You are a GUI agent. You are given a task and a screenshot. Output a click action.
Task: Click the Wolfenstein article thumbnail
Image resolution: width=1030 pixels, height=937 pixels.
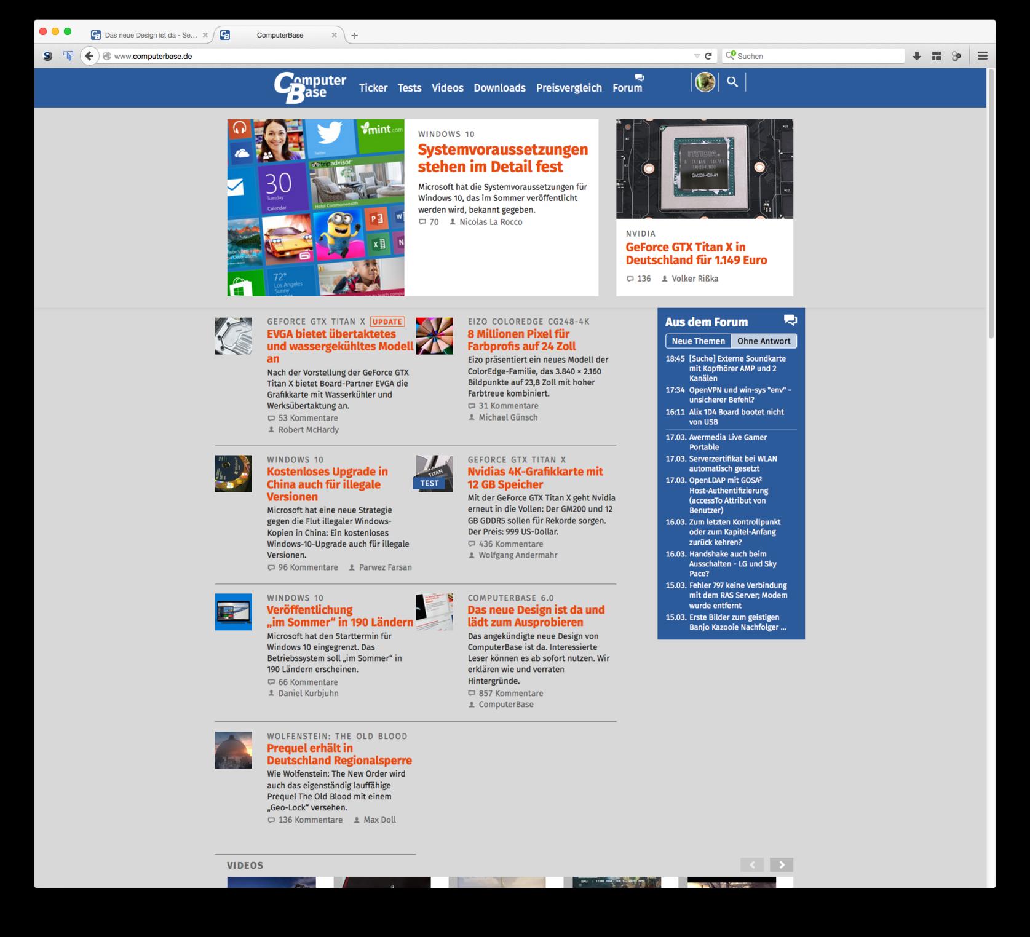[233, 750]
